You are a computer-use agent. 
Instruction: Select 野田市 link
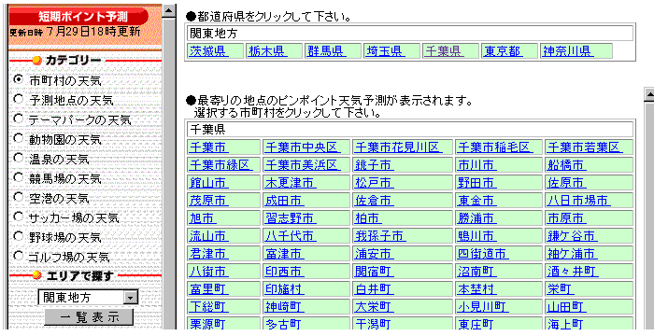tap(476, 183)
